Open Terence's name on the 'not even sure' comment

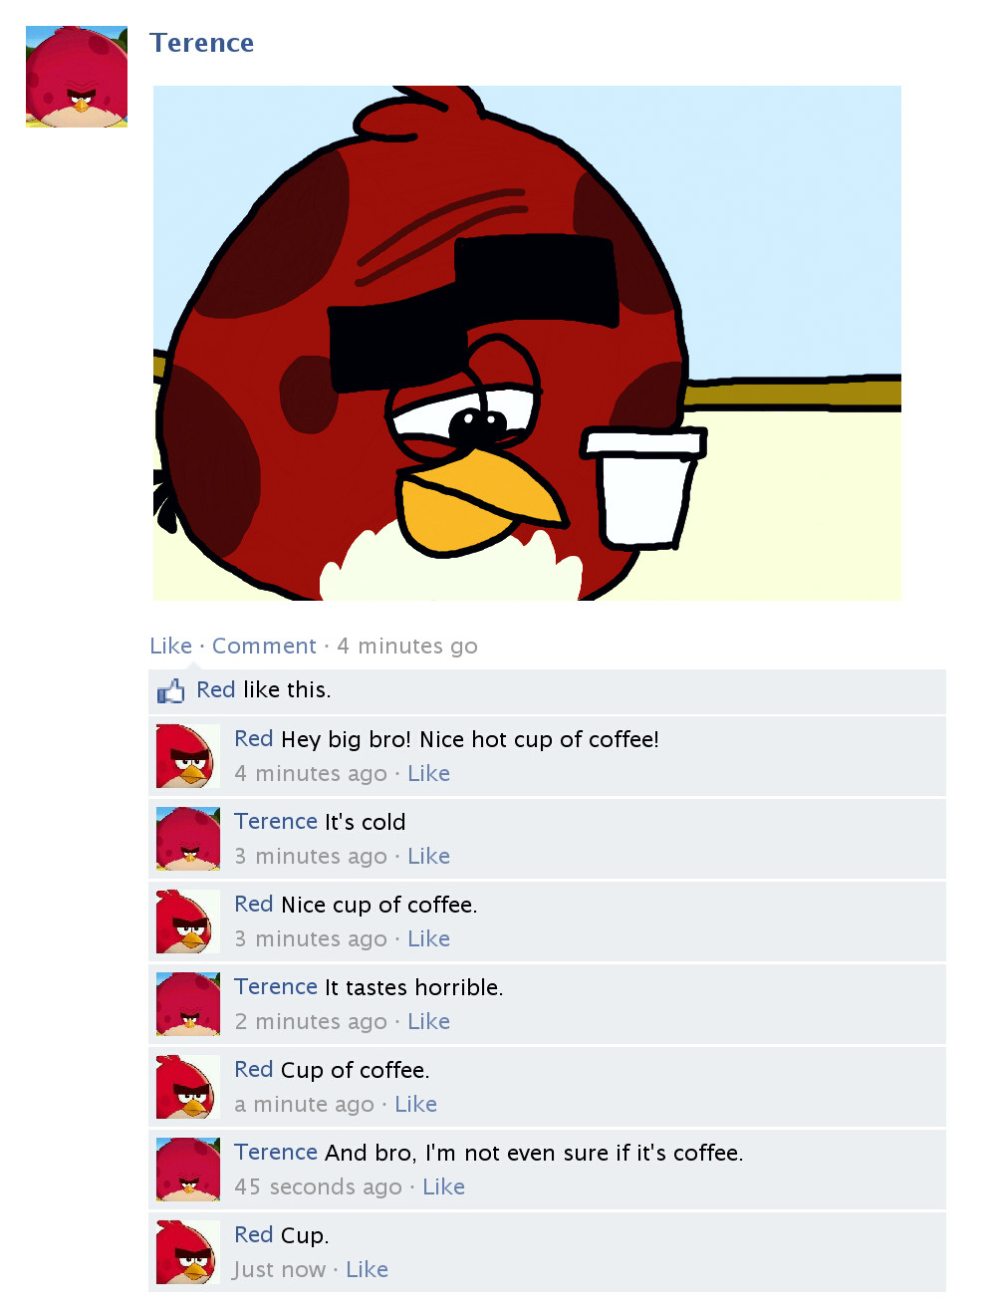pyautogui.click(x=276, y=1152)
